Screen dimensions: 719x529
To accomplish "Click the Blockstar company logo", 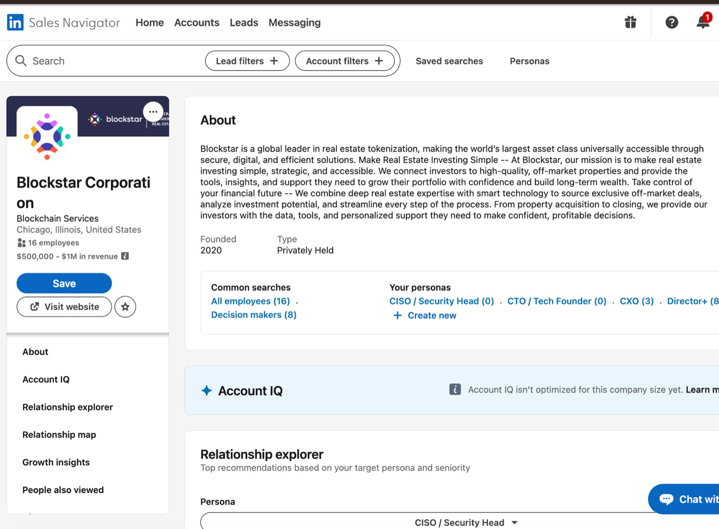I will (x=47, y=137).
